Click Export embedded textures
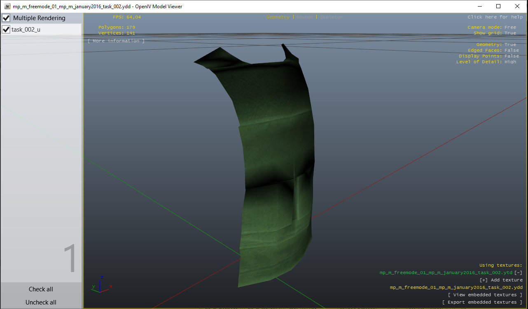The image size is (528, 309). (x=483, y=302)
